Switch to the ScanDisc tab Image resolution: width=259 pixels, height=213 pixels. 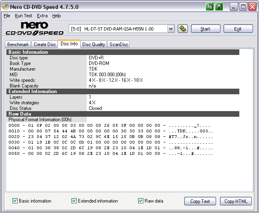pyautogui.click(x=119, y=45)
